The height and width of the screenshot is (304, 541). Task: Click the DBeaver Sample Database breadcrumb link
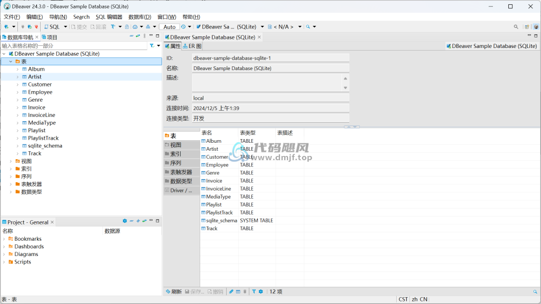492,46
